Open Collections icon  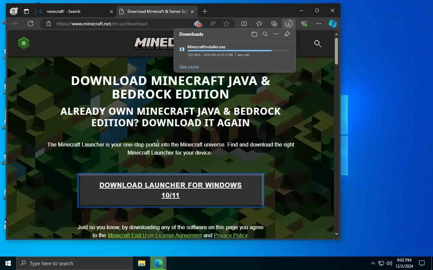point(274,24)
